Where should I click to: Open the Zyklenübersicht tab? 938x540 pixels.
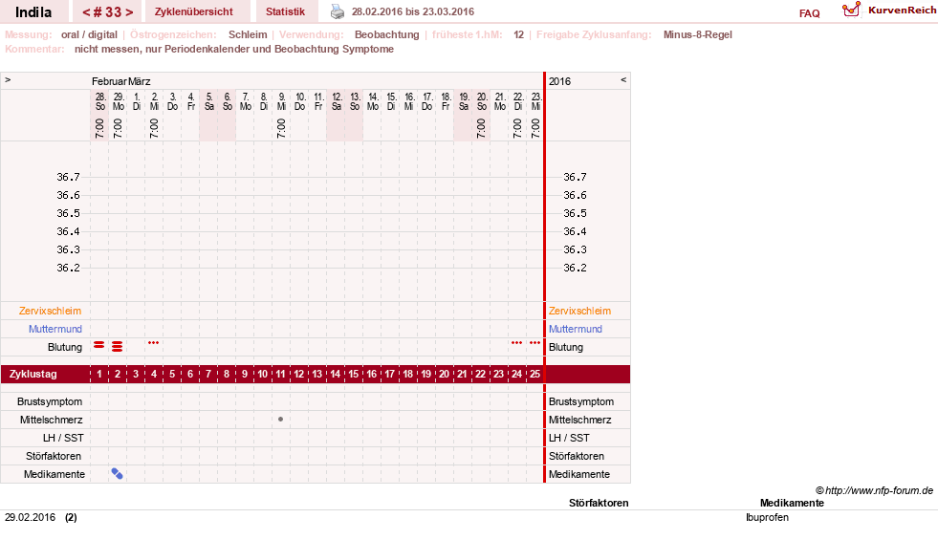click(x=194, y=11)
